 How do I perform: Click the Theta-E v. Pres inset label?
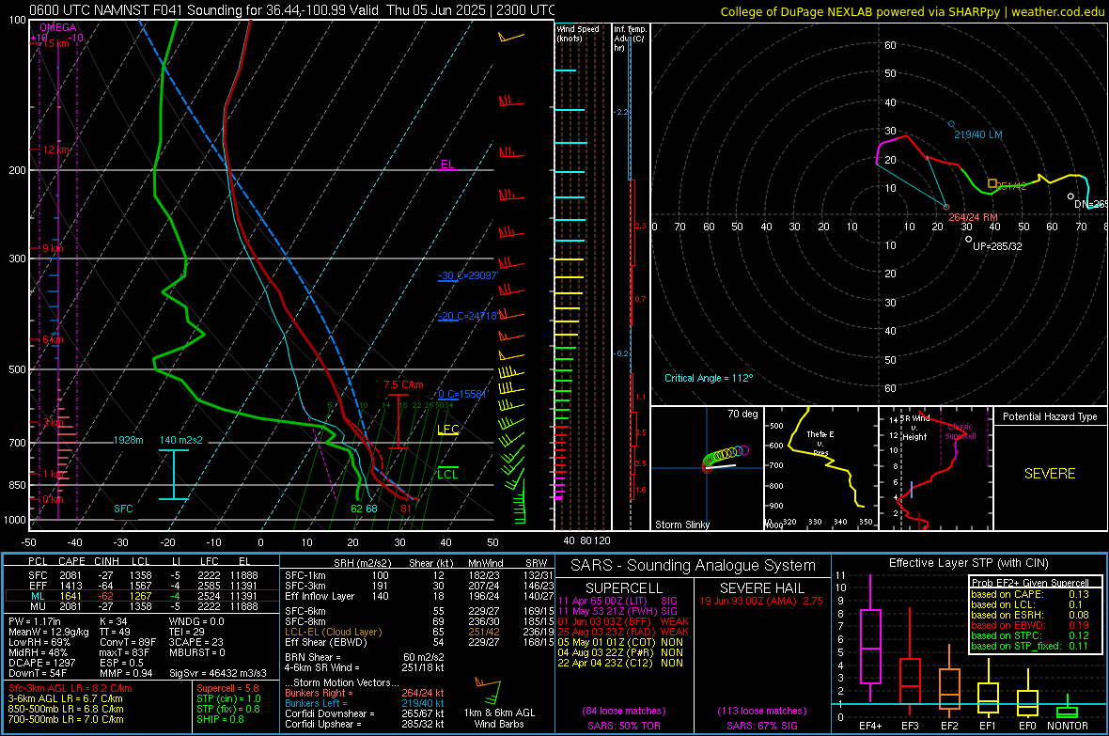[820, 443]
